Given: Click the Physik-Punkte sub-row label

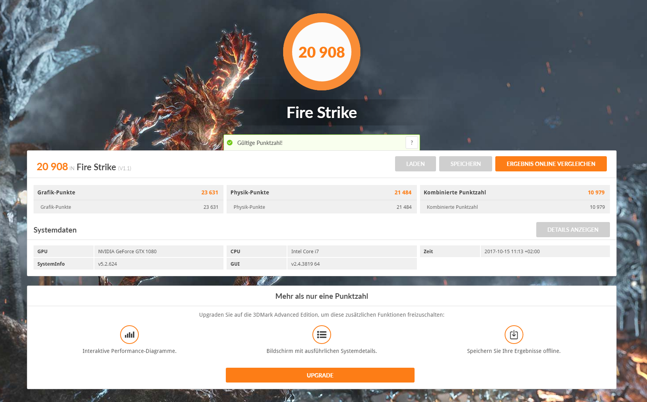Looking at the screenshot, I should (249, 207).
